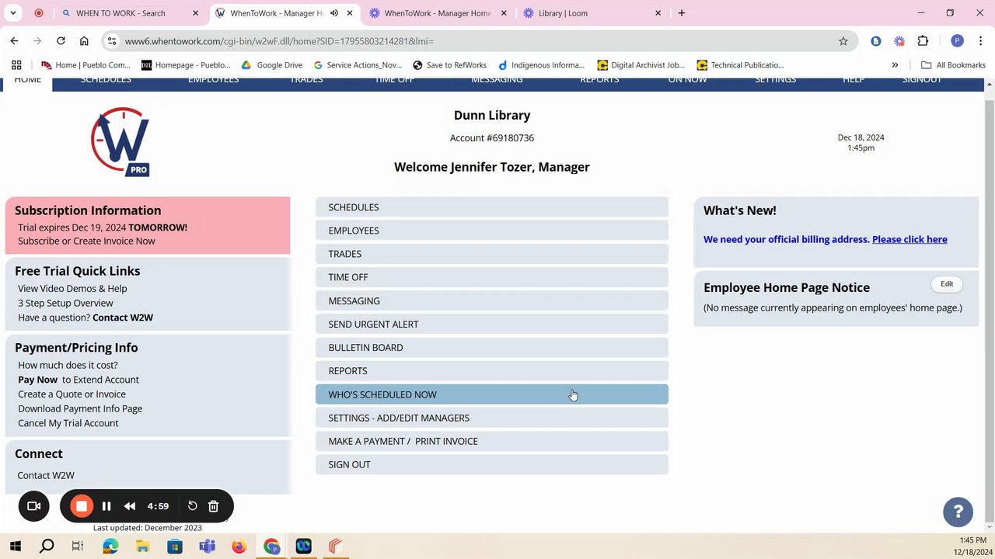
Task: Open File Explorer from the taskbar
Action: coord(143,547)
